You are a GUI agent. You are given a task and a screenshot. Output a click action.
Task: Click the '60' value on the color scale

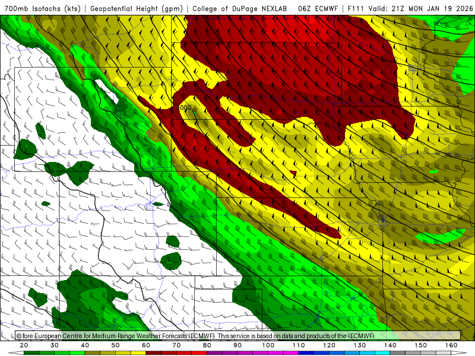(x=146, y=345)
